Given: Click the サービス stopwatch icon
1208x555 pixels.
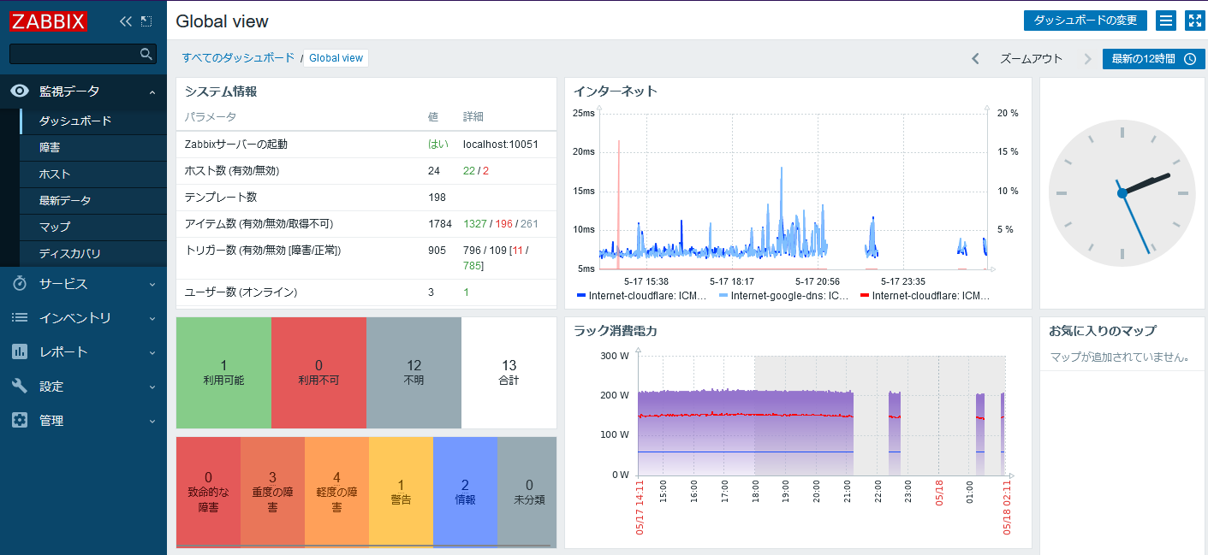Looking at the screenshot, I should 20,283.
